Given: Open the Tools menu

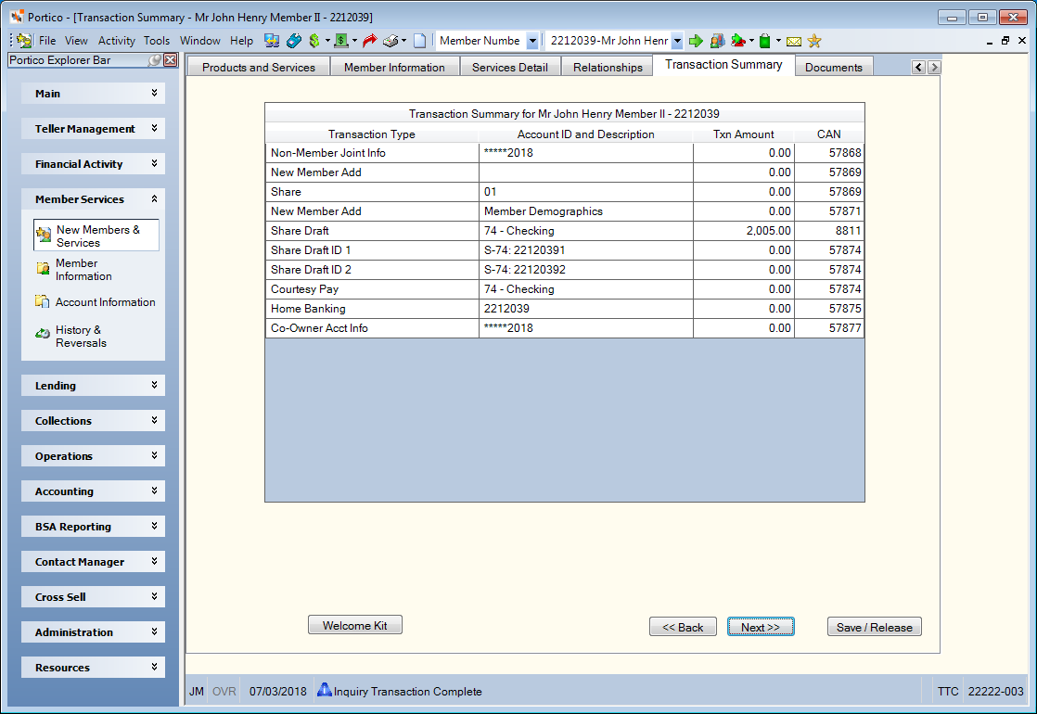Looking at the screenshot, I should [157, 41].
